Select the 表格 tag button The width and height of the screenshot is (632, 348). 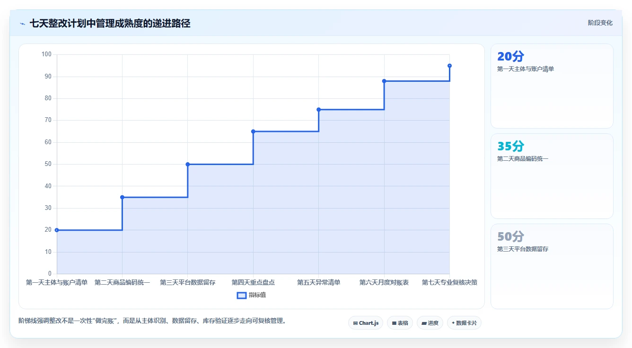tap(400, 323)
